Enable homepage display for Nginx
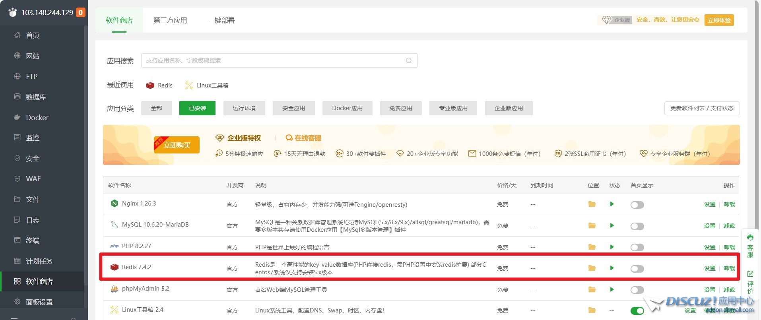Screen dimensions: 761x320 tap(637, 205)
